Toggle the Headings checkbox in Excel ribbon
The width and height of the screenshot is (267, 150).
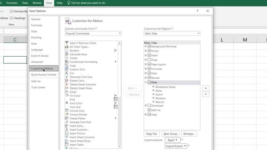coord(11,18)
